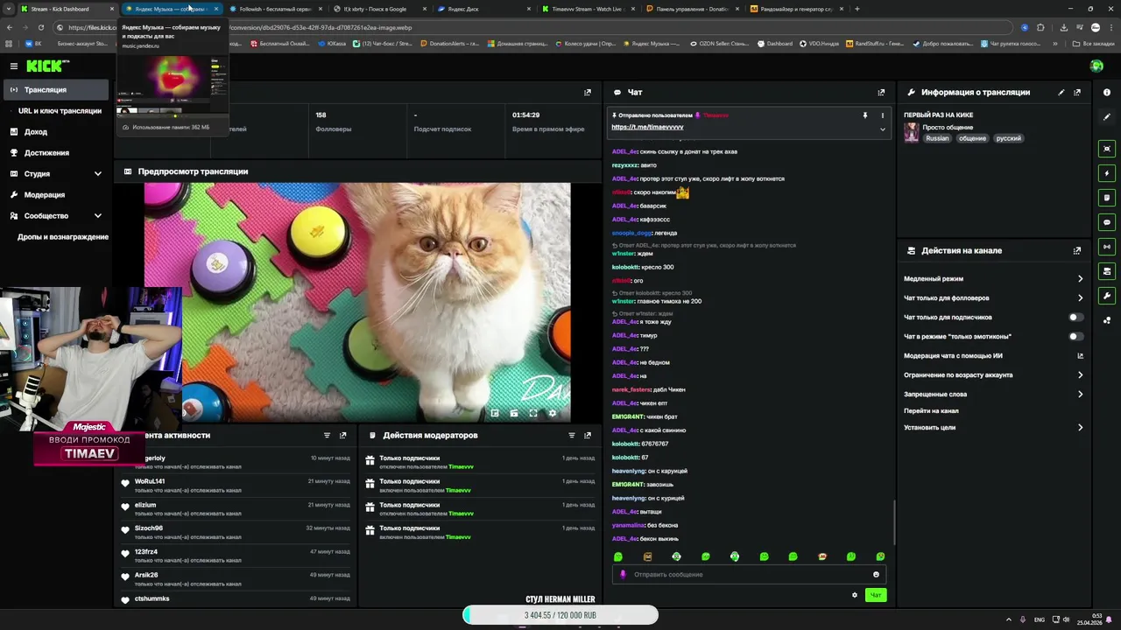Send the message with the Чат button
Image resolution: width=1121 pixels, height=630 pixels.
[x=875, y=595]
